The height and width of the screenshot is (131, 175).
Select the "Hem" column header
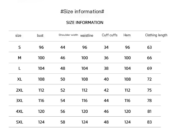click(127, 35)
